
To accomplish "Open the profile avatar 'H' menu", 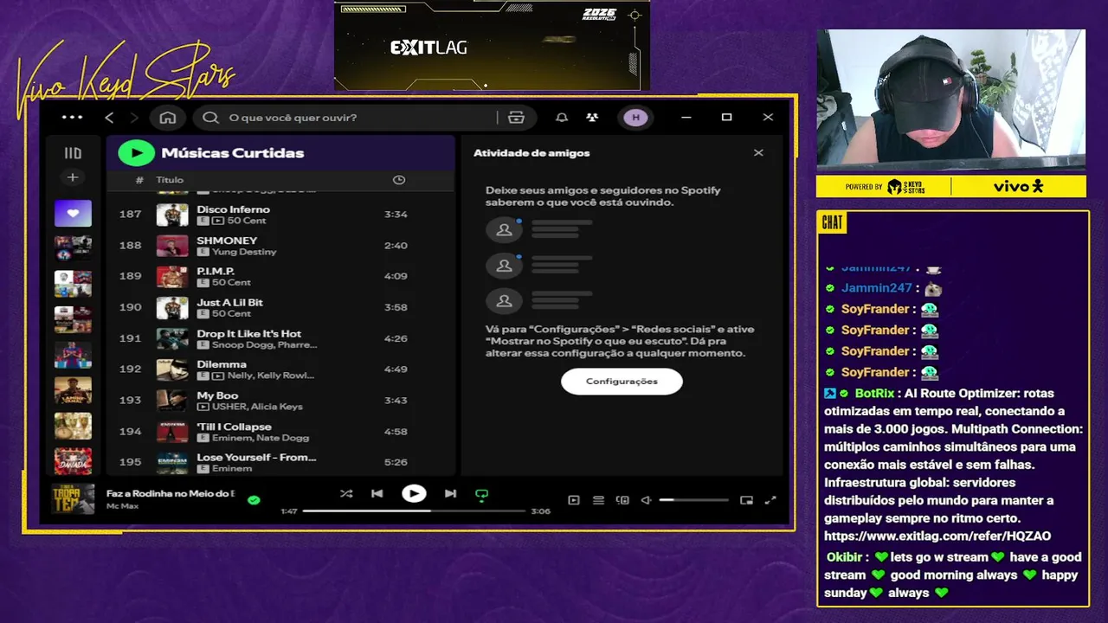I will point(635,118).
